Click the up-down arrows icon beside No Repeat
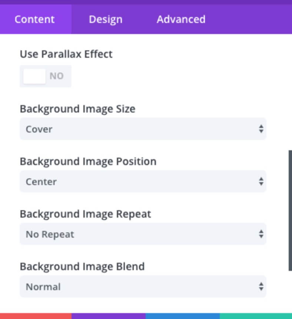The width and height of the screenshot is (292, 319). coord(261,234)
